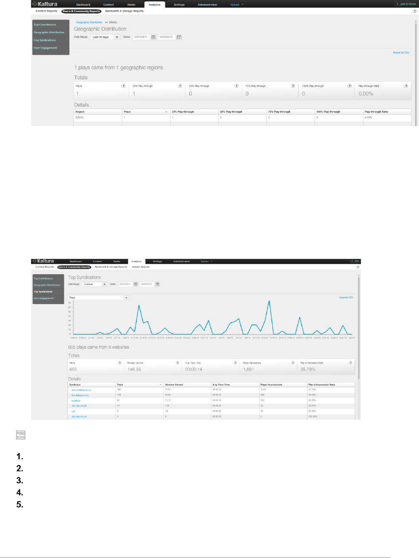
Task: Select the Analytics tab in the top window
Action: 155,5
